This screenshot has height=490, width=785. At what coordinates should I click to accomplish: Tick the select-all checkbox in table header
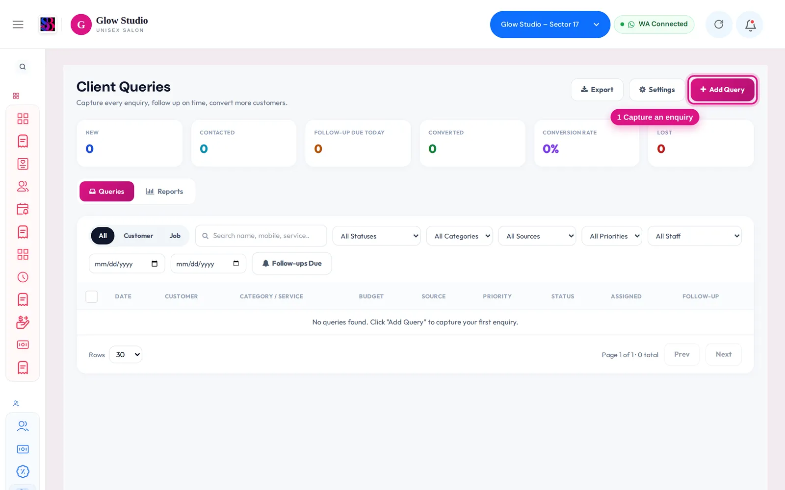91,296
